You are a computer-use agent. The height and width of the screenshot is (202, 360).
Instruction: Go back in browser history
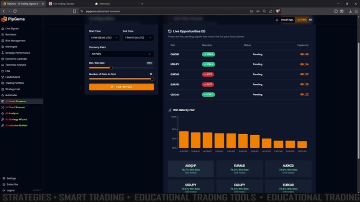pyautogui.click(x=3, y=11)
